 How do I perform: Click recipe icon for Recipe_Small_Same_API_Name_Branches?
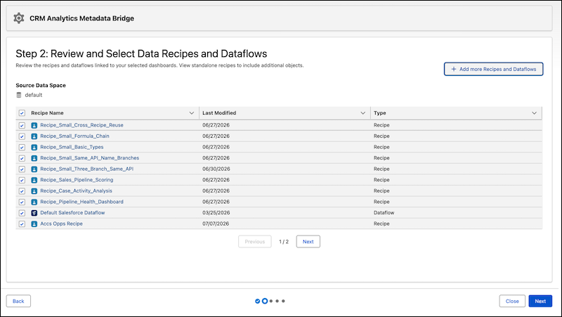[34, 158]
